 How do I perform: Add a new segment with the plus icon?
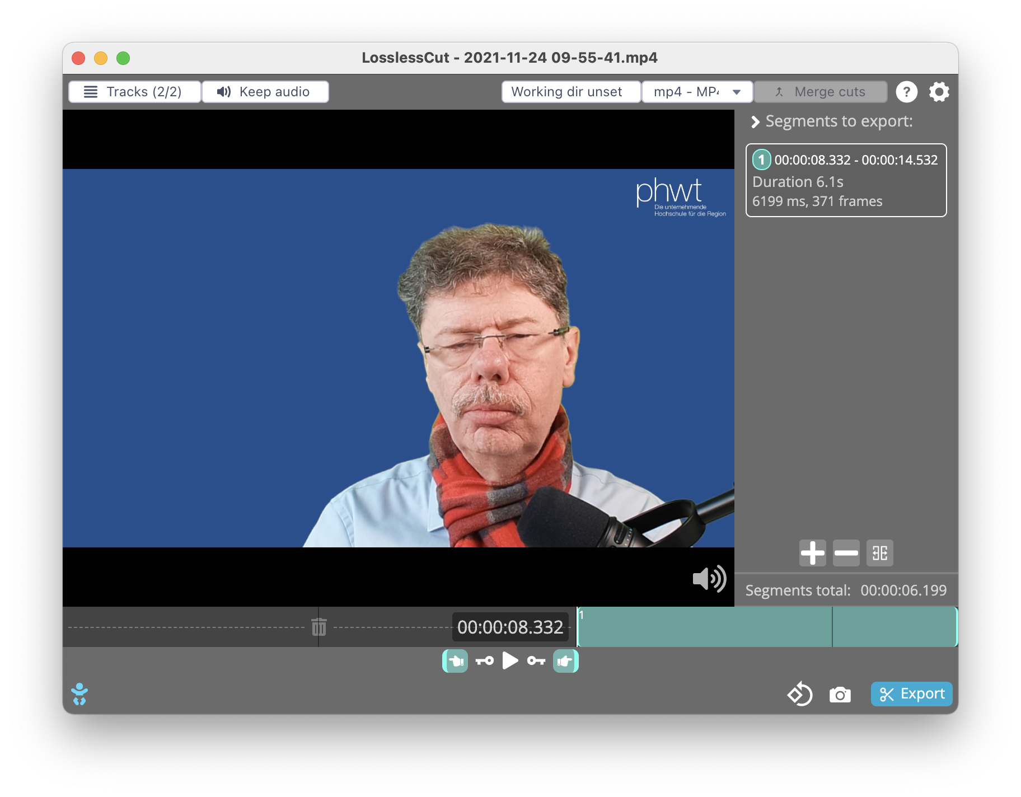pos(813,553)
